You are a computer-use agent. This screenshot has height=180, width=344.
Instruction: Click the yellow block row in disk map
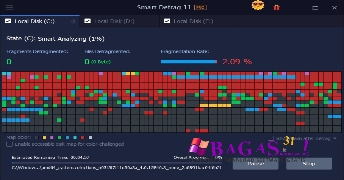(215, 106)
